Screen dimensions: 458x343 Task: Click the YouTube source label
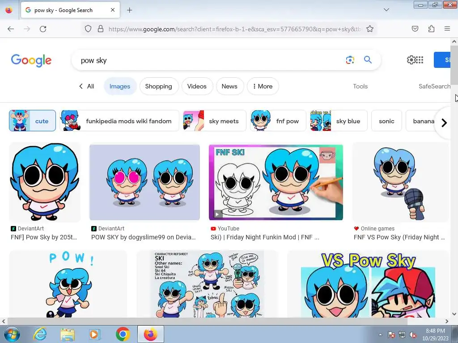(229, 228)
